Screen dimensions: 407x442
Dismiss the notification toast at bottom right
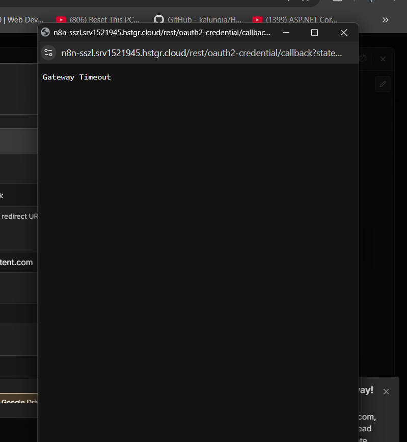[386, 392]
